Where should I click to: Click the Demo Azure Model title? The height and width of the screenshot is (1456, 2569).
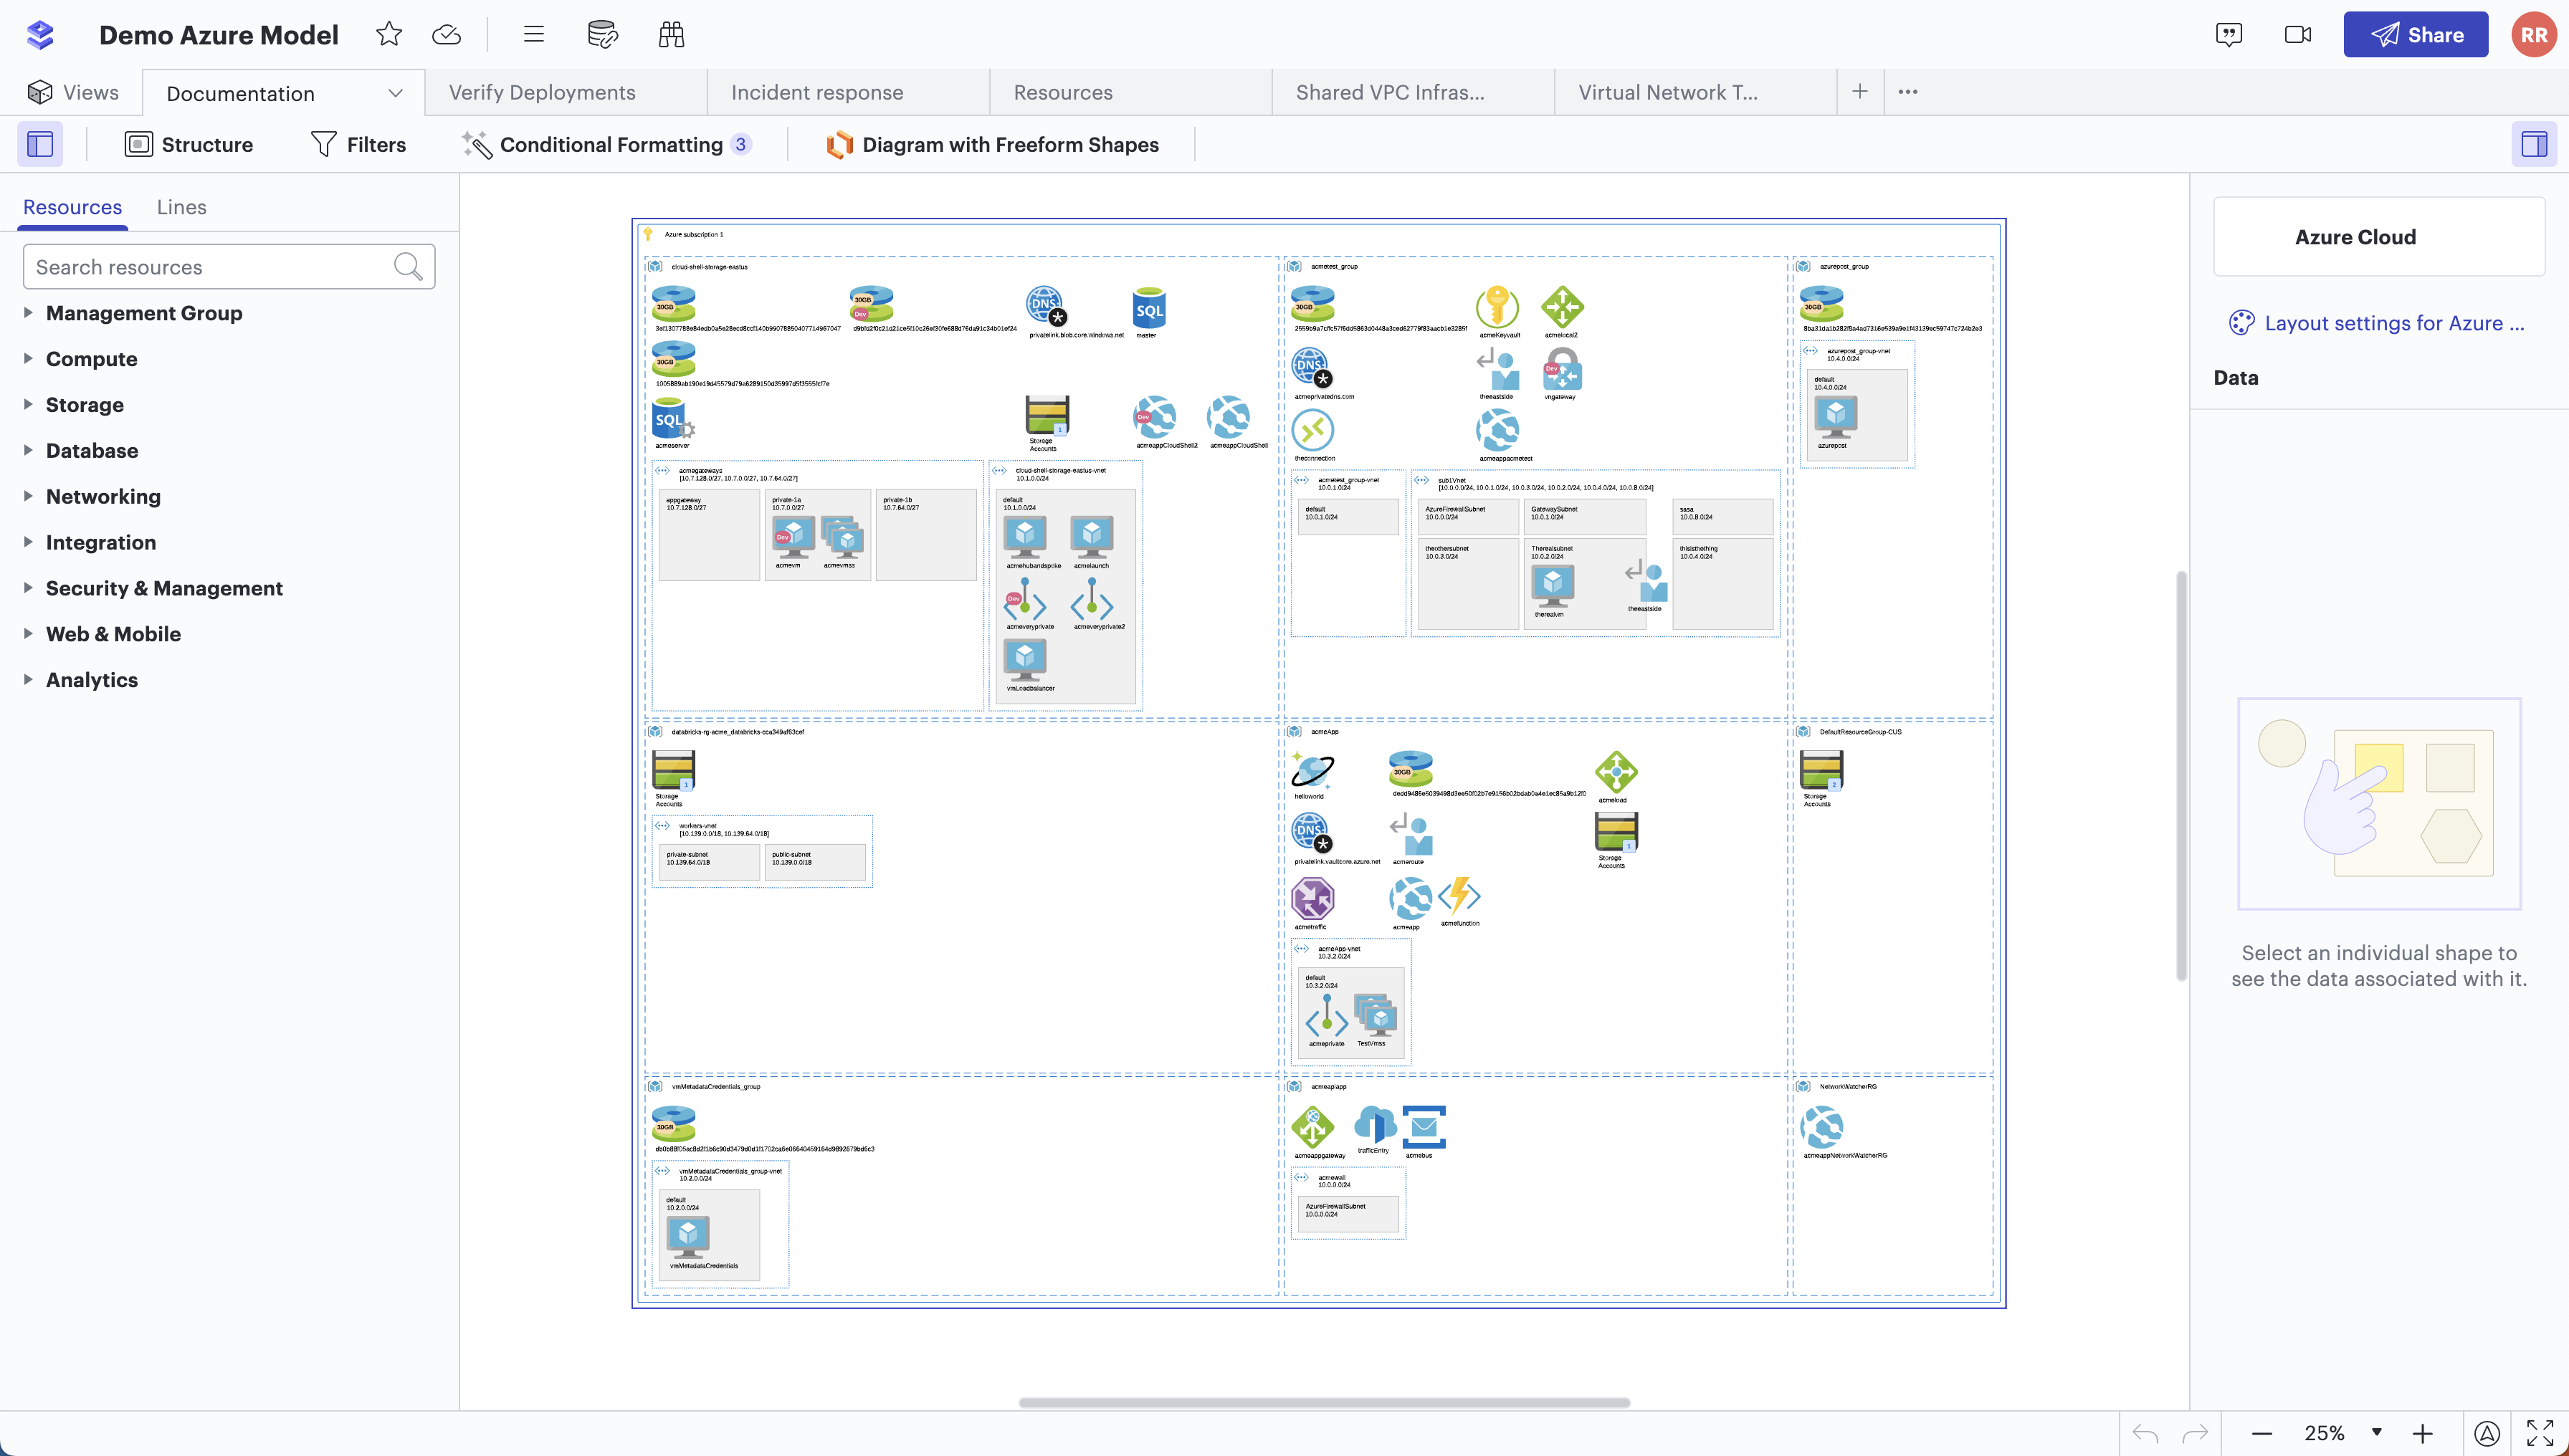pos(219,35)
